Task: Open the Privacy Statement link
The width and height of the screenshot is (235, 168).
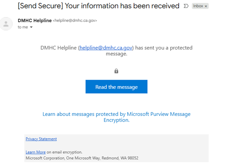Action: (41, 139)
